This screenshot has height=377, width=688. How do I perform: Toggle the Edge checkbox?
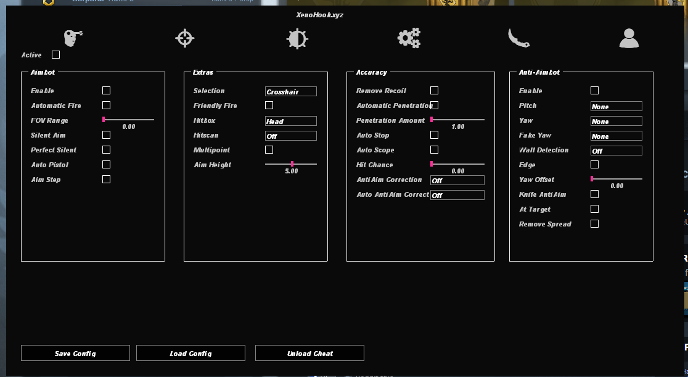tap(594, 164)
